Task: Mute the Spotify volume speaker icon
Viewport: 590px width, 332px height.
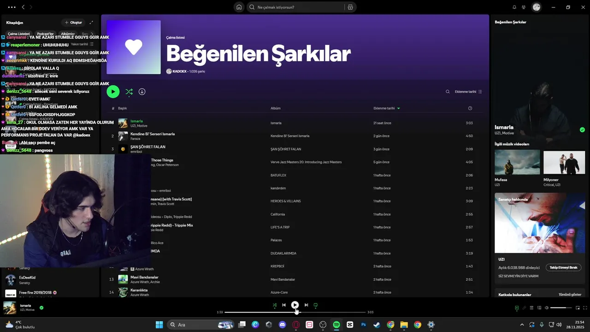Action: tap(547, 308)
